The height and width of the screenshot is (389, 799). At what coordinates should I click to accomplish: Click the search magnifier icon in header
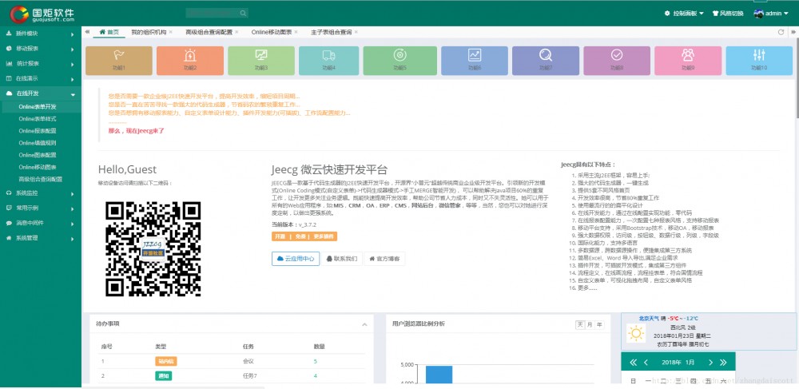pyautogui.click(x=243, y=14)
